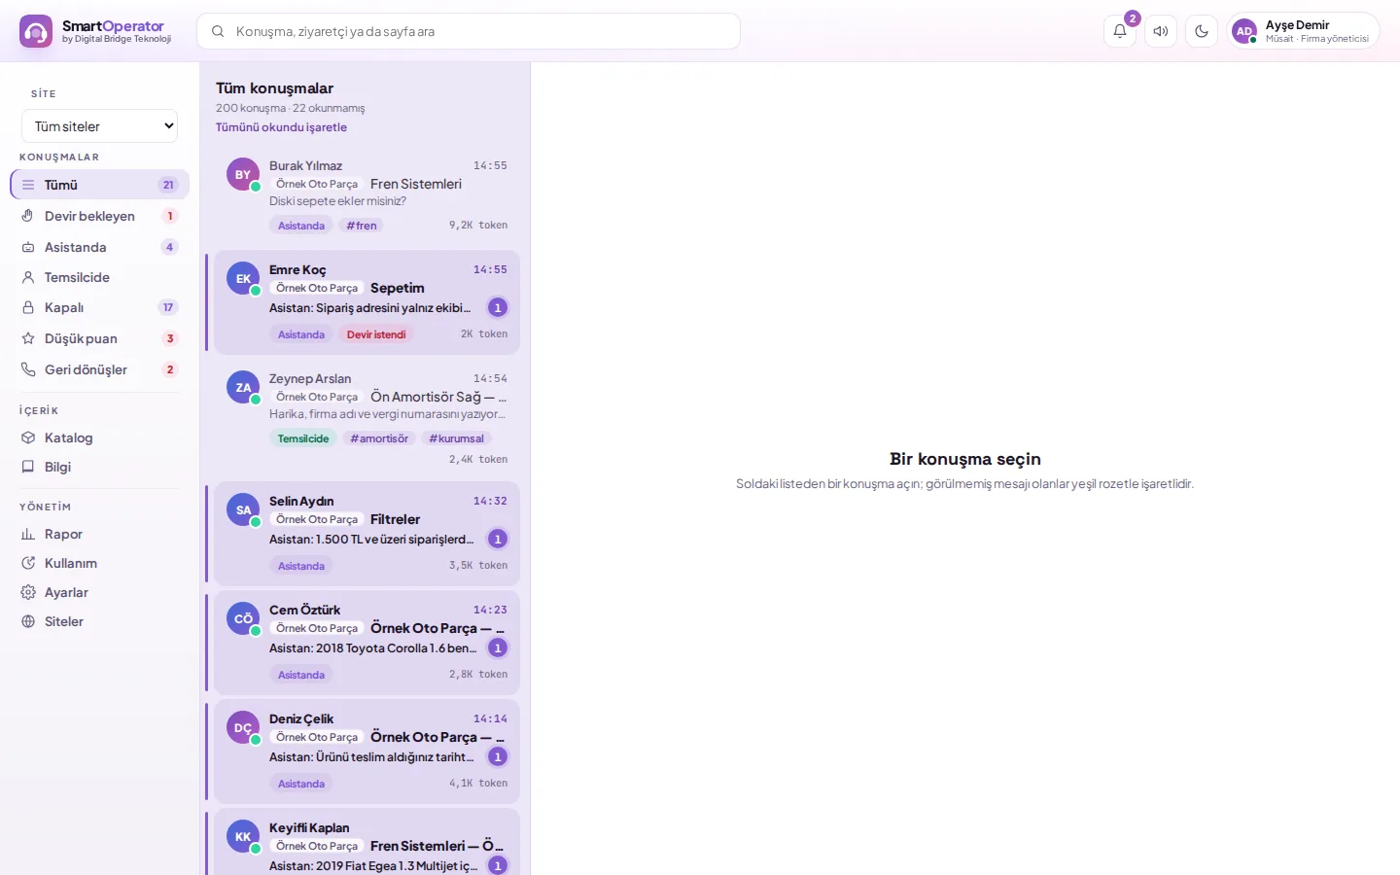This screenshot has width=1400, height=875.
Task: Click the Devir istendi badge
Action: 376,334
